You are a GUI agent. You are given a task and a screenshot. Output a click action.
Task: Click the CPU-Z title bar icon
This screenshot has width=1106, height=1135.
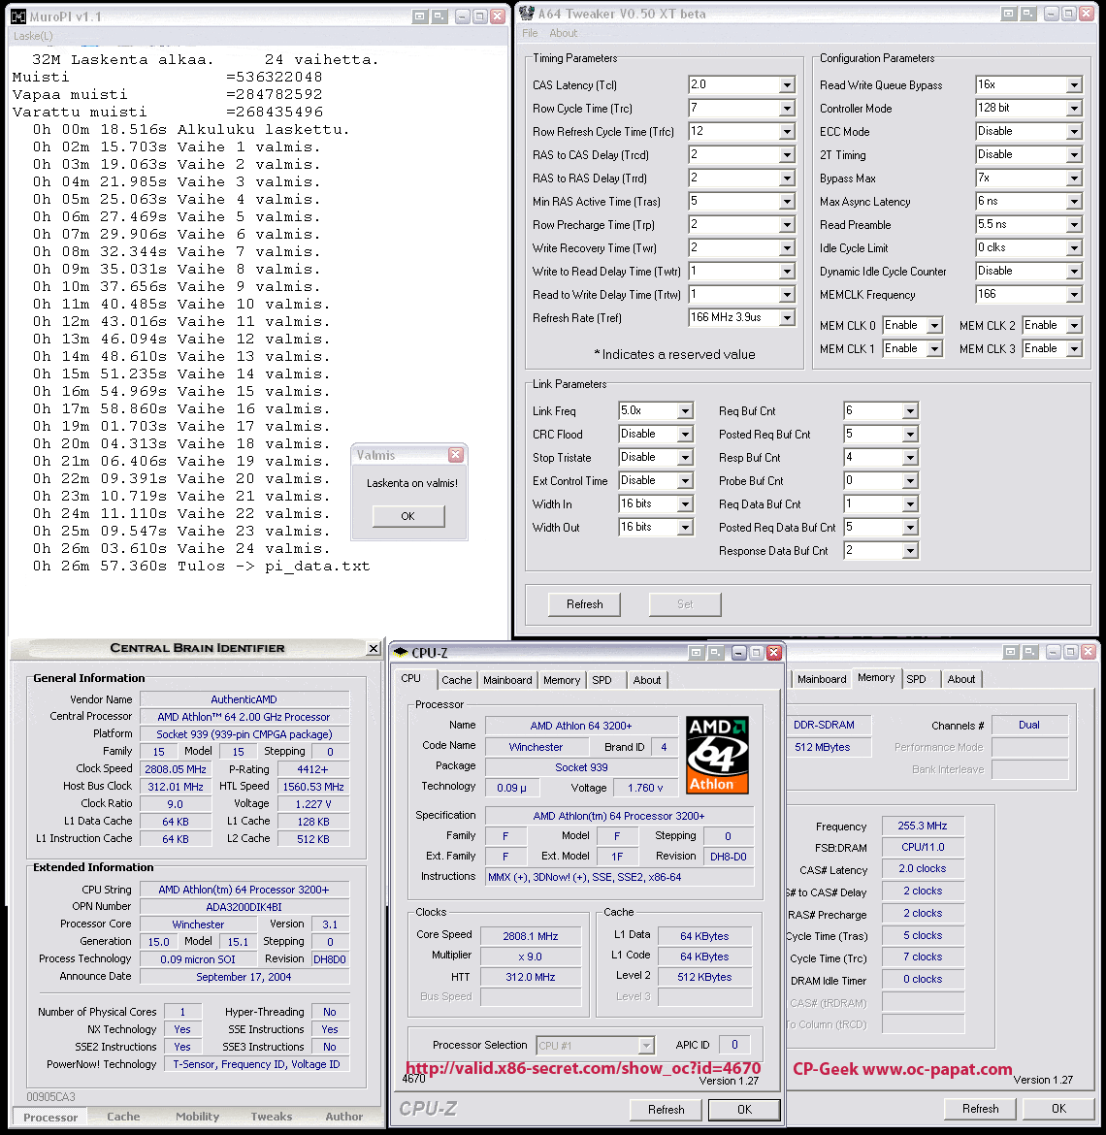[x=401, y=652]
